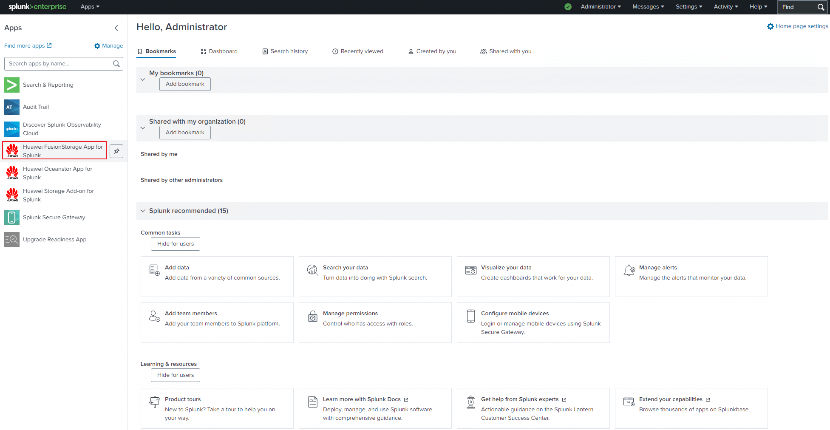Select Upgrade Readiness App name
This screenshot has height=430, width=830.
pos(55,240)
